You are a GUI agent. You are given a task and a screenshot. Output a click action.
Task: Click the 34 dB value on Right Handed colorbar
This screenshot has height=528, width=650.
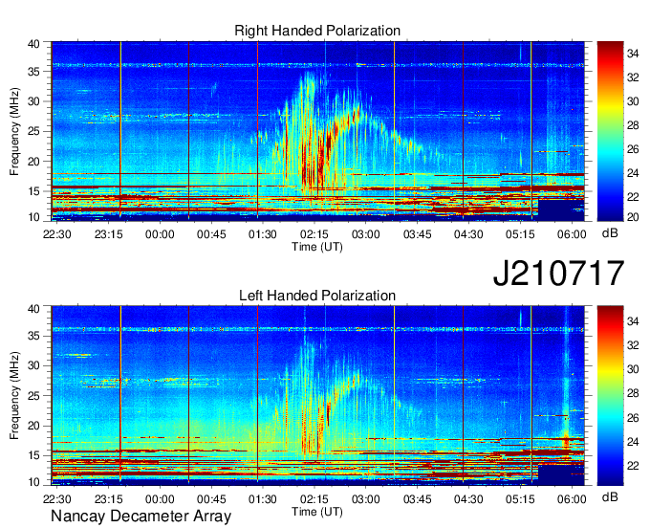click(633, 54)
